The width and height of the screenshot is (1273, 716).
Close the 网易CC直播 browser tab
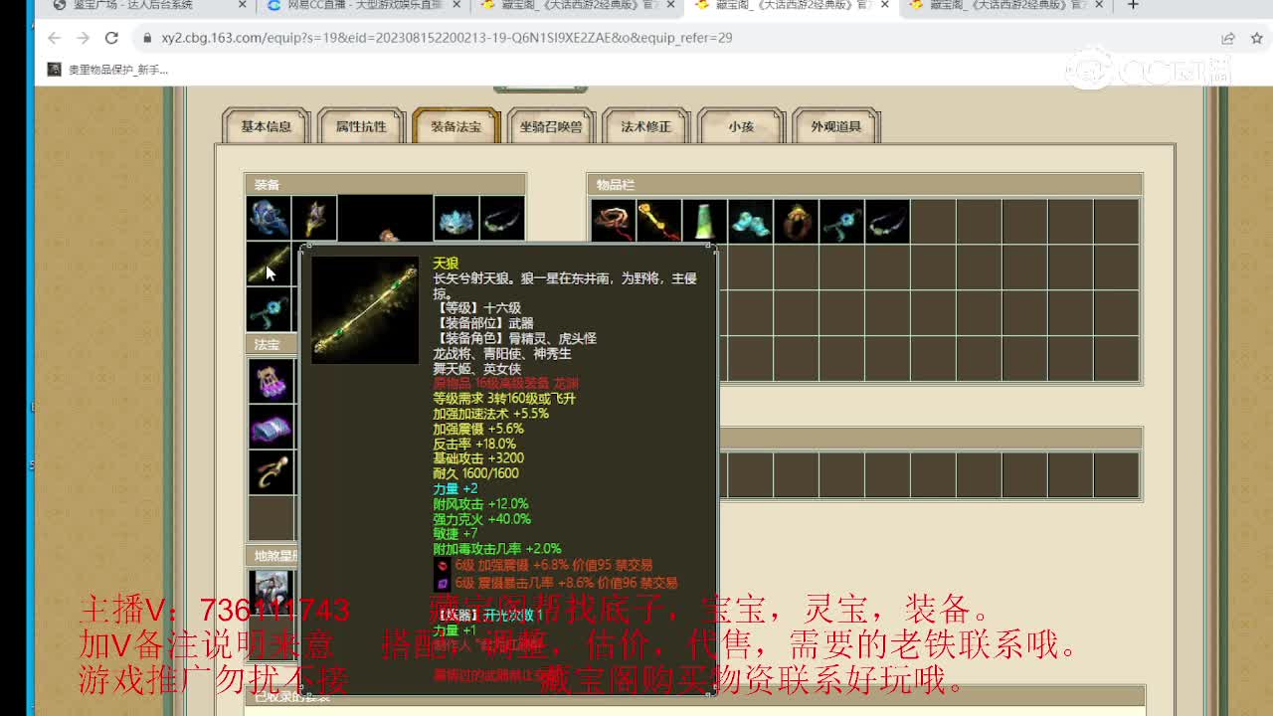[x=456, y=5]
